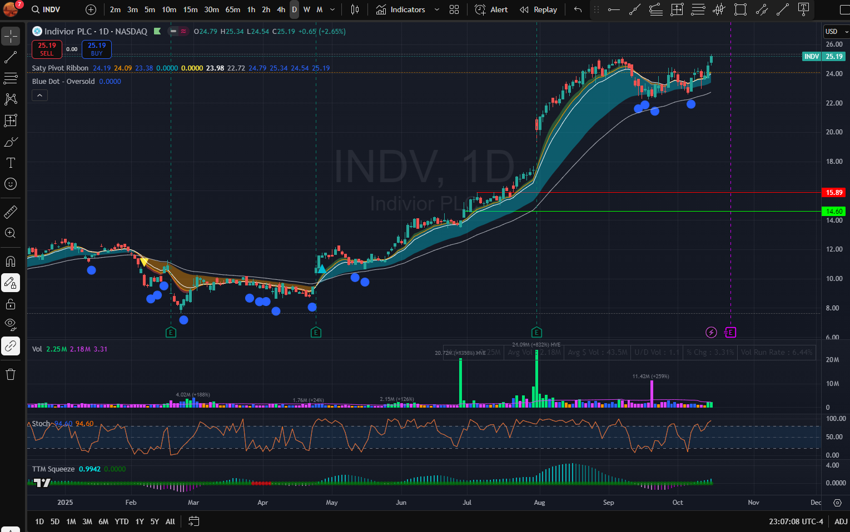
Task: Set date range to 3M
Action: click(x=87, y=521)
